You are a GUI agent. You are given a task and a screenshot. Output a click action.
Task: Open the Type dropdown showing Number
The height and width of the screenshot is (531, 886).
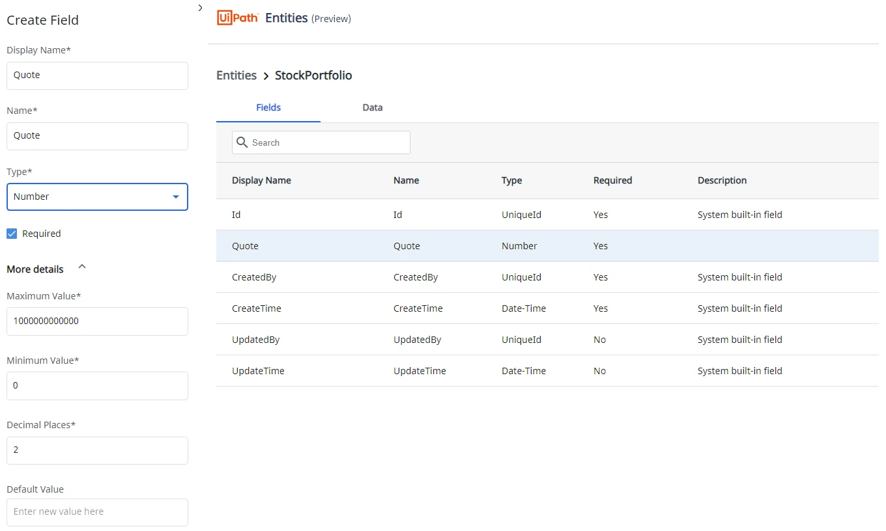97,197
